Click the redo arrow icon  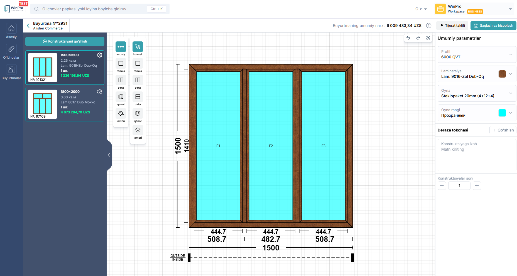[x=418, y=38]
